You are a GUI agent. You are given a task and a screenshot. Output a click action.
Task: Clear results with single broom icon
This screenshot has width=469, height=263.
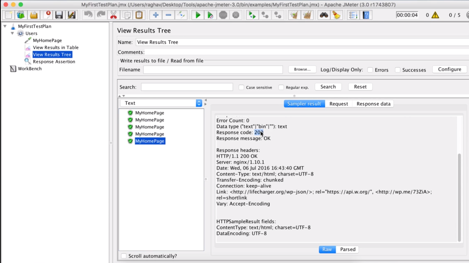tap(294, 15)
